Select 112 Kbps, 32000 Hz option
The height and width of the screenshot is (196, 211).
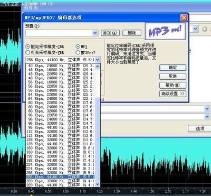click(x=60, y=132)
